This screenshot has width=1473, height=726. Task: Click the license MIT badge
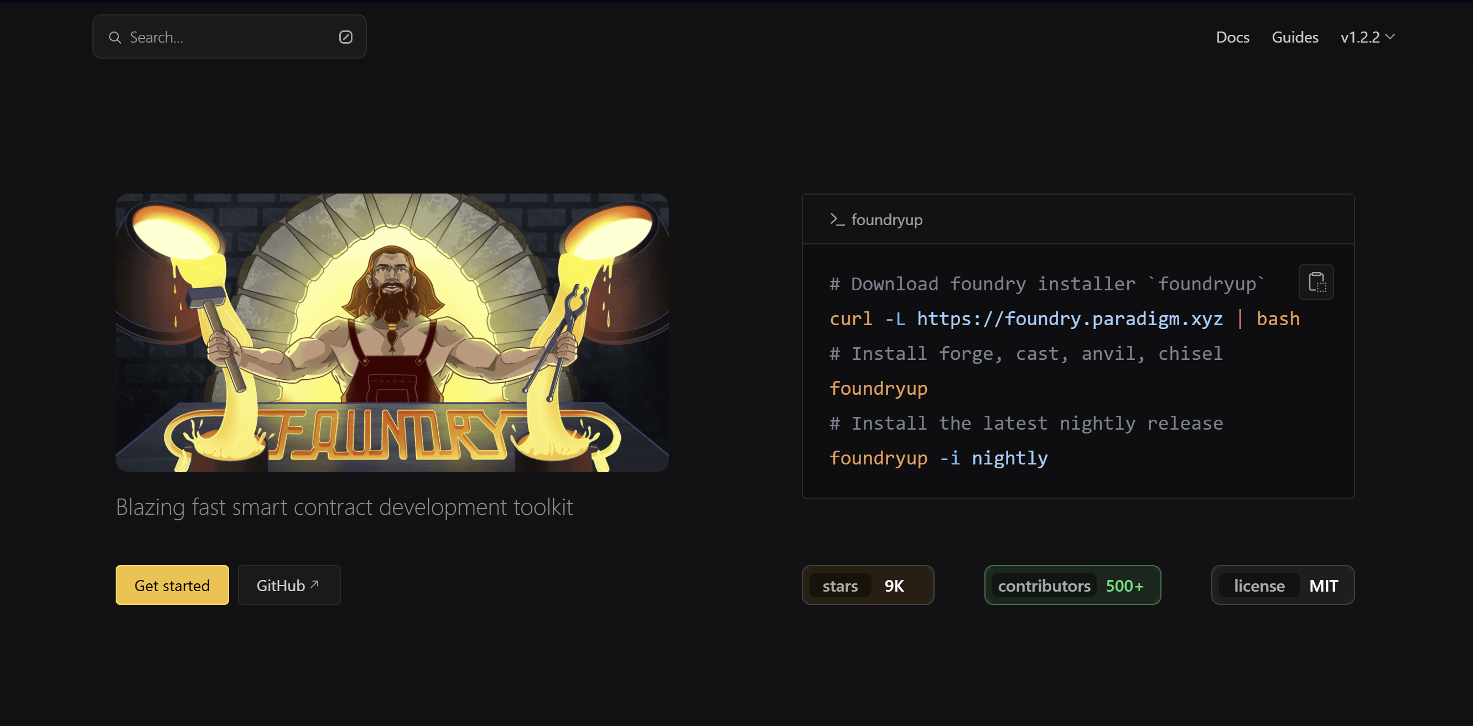coord(1283,585)
